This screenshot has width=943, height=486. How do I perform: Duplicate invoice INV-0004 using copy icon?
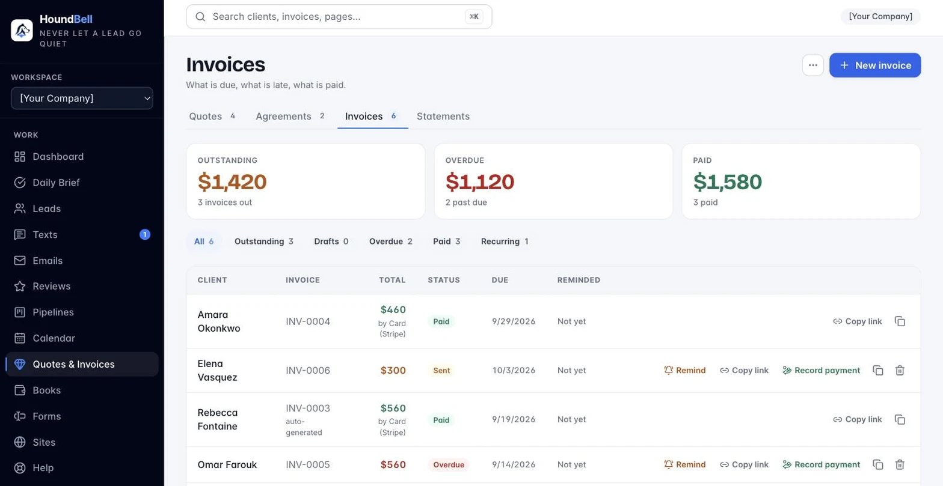pos(900,321)
